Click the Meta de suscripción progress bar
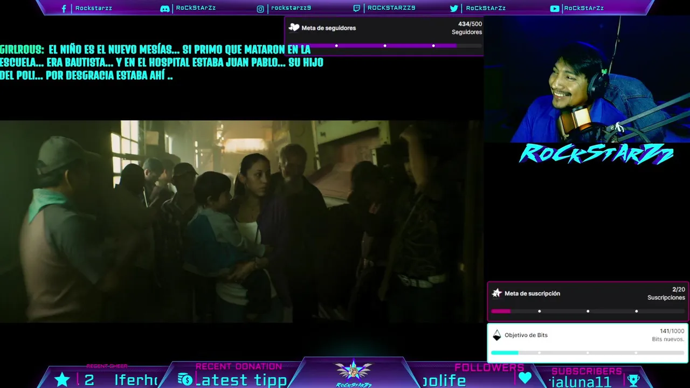Screen dimensions: 690x388 tap(588, 311)
